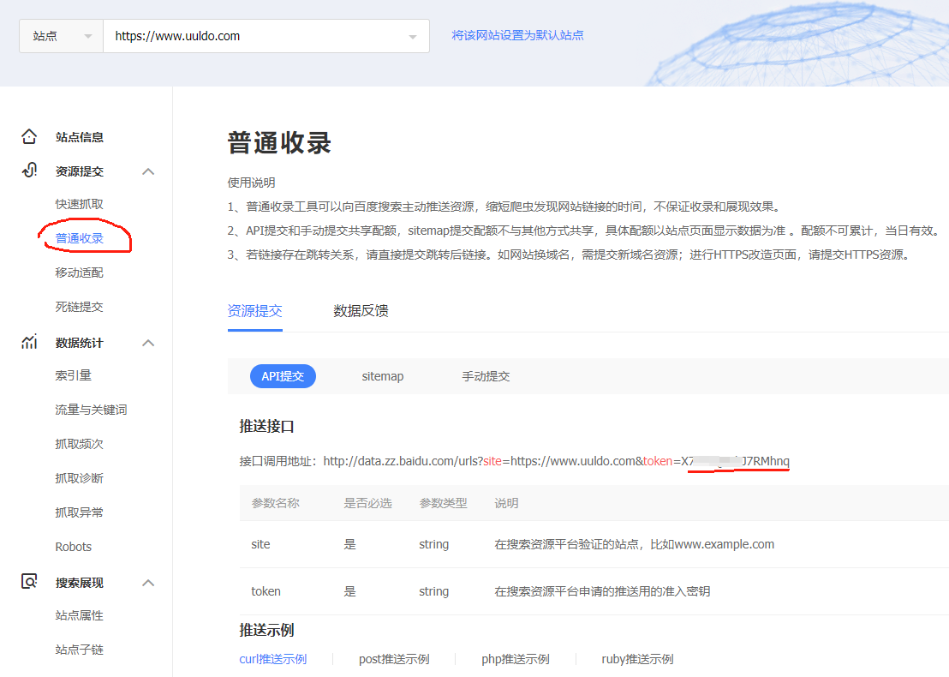Open 快速抓取 in sidebar
This screenshot has height=677, width=949.
pos(80,204)
